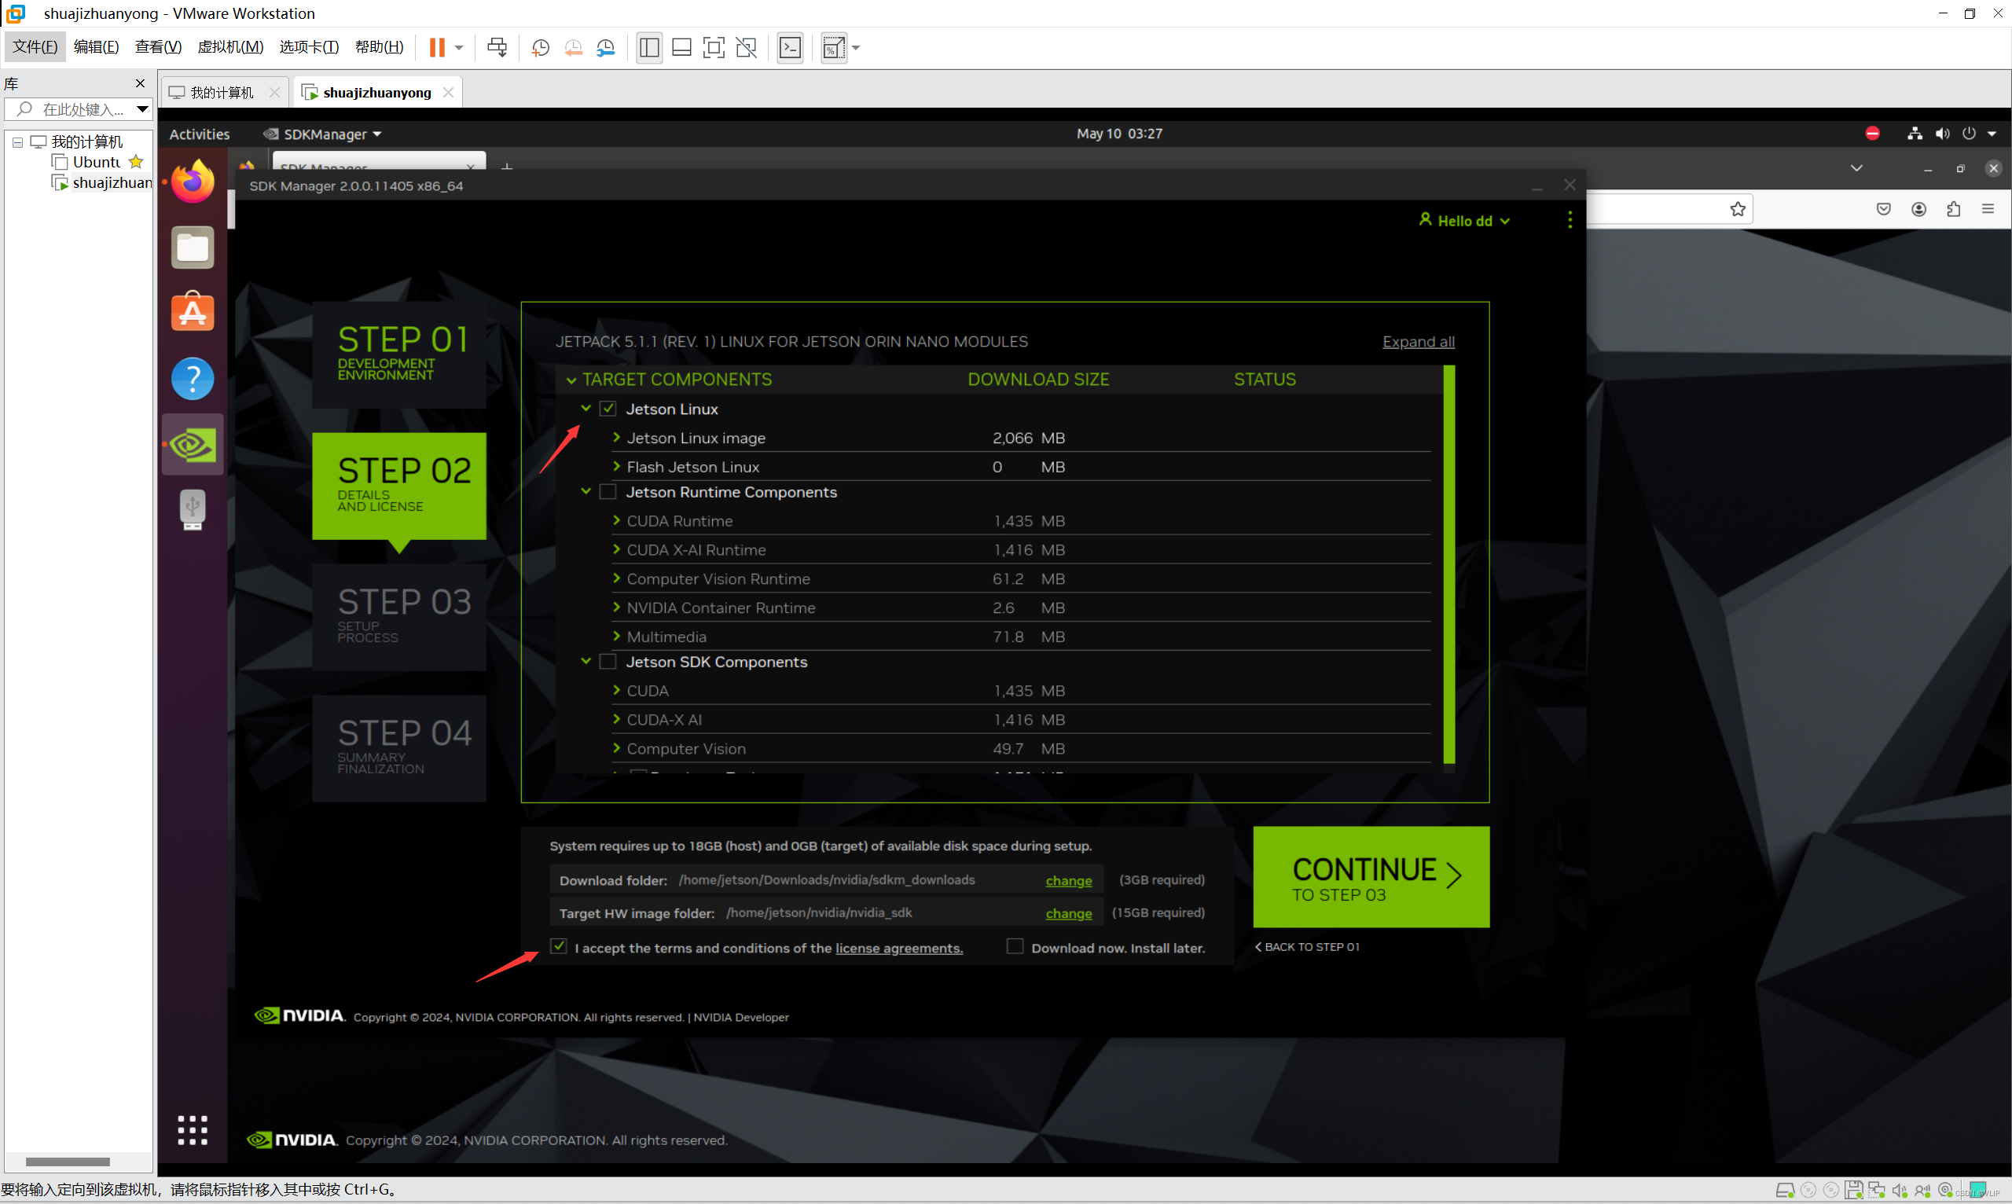
Task: Take a snapshot using the clock-plus icon
Action: (540, 47)
